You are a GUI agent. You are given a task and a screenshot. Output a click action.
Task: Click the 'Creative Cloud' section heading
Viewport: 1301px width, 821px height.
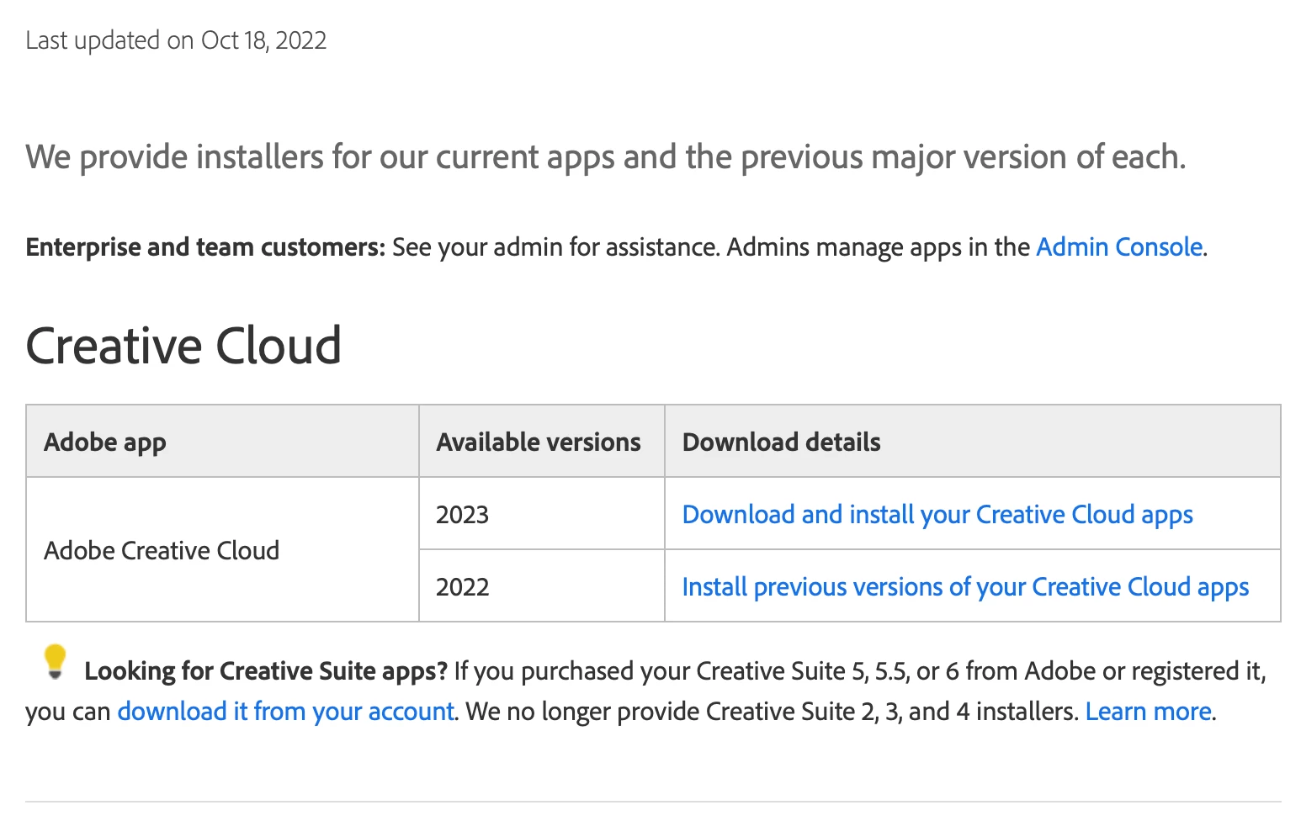coord(183,346)
